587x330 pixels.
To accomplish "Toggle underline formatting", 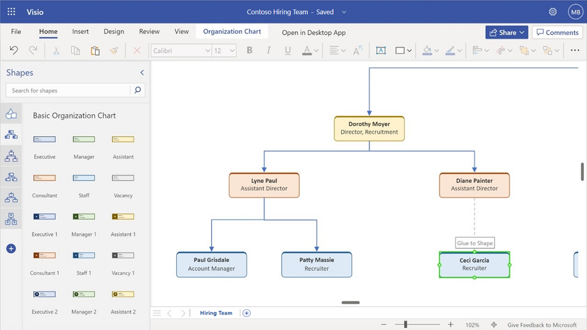I will (287, 50).
